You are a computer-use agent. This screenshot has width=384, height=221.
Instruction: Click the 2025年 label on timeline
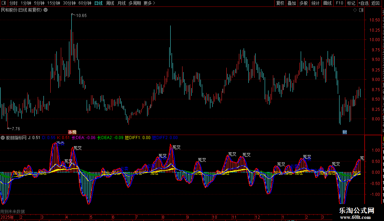[7, 217]
